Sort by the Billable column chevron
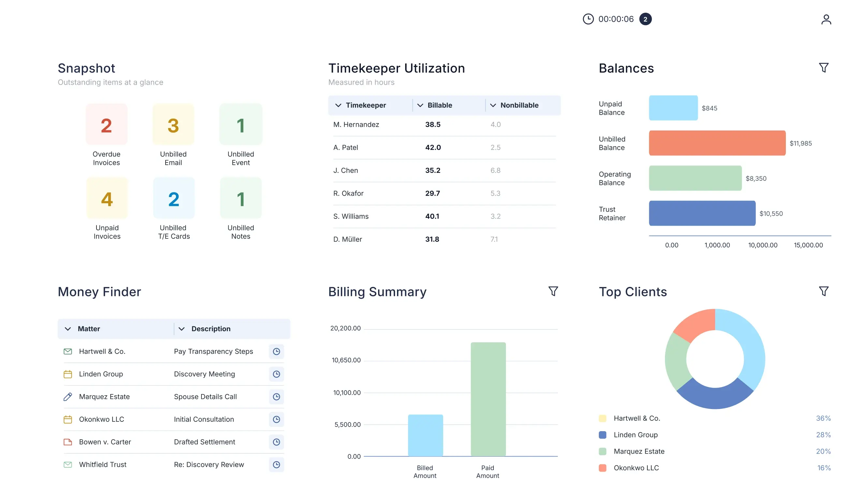The width and height of the screenshot is (854, 495). (420, 105)
